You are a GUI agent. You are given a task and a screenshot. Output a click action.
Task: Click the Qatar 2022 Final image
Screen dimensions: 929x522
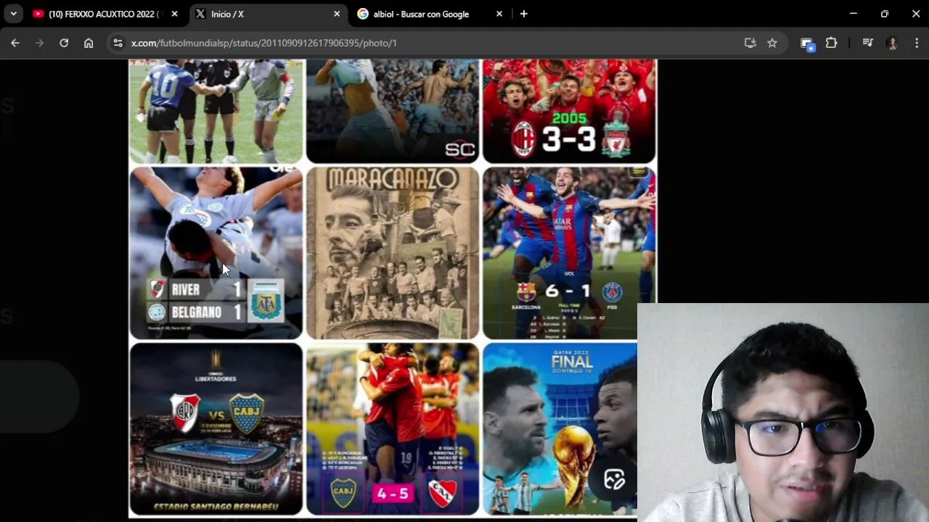coord(560,429)
